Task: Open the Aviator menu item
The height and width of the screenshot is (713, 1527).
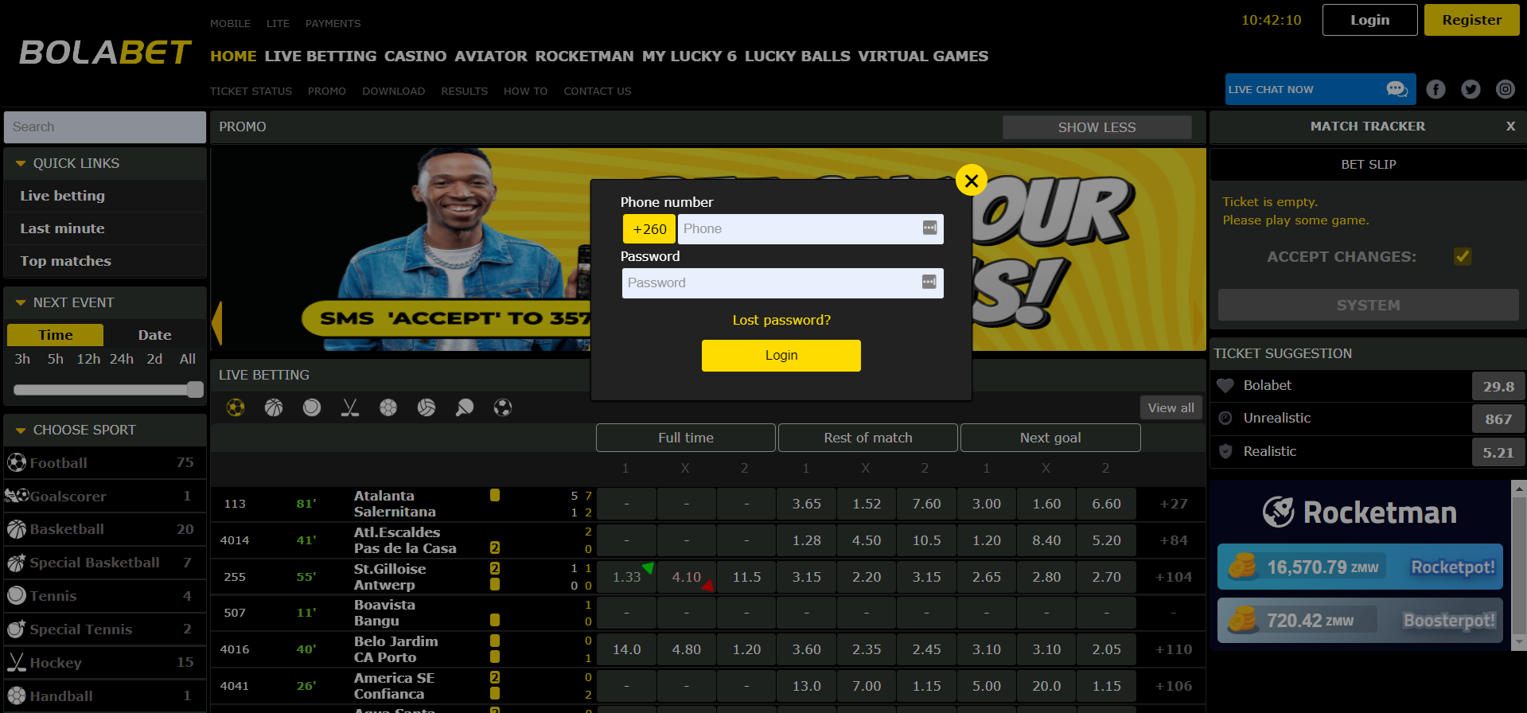Action: coord(491,56)
